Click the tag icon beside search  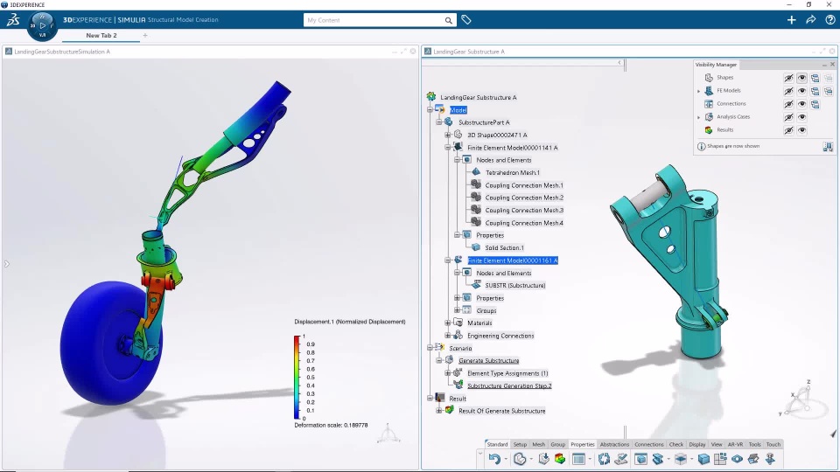pos(466,20)
